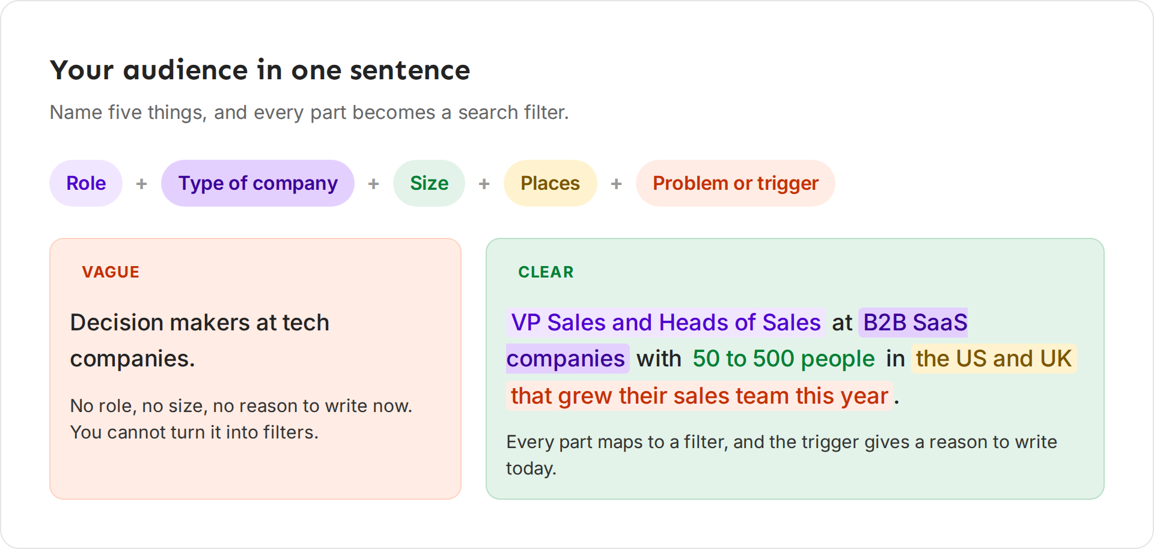Click the 'Name five things' subtitle
Viewport: 1154px width, 549px height.
coord(309,112)
